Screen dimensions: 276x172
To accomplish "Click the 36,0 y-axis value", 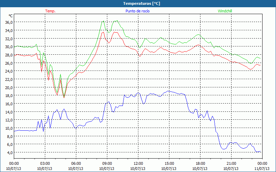I will 9,22.
